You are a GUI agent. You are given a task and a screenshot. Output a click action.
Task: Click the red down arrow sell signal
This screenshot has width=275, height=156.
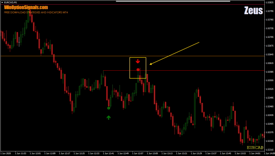tap(138, 61)
